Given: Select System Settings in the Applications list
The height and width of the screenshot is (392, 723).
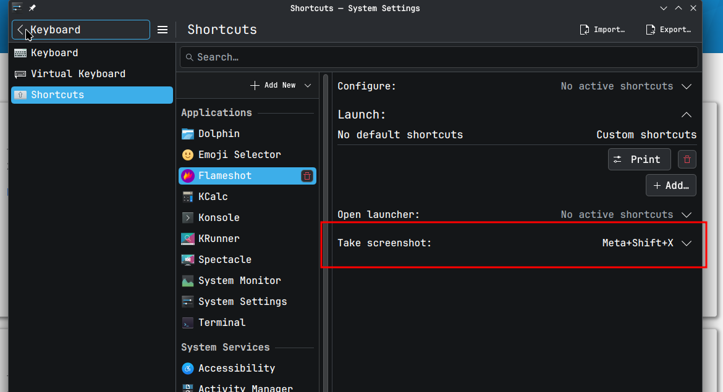Looking at the screenshot, I should click(x=247, y=302).
